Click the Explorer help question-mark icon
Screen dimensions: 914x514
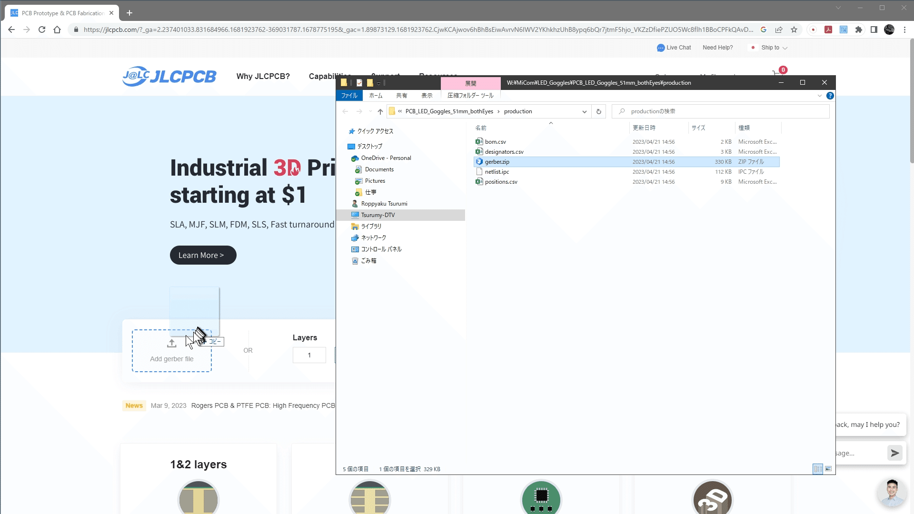coord(830,96)
